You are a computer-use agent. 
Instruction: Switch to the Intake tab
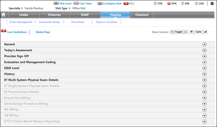click(24, 15)
